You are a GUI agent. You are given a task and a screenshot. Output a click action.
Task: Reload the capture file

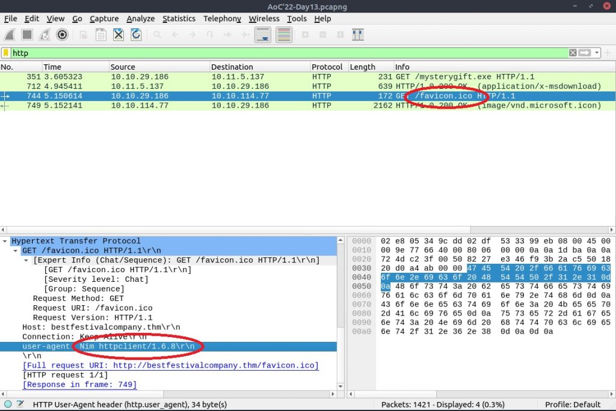pos(136,35)
